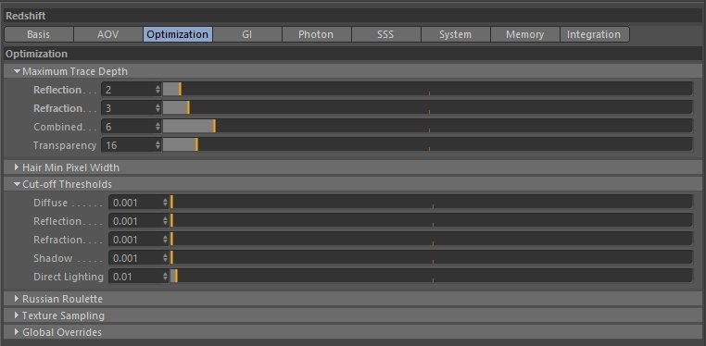Click the Diffuse threshold value field

click(x=135, y=203)
